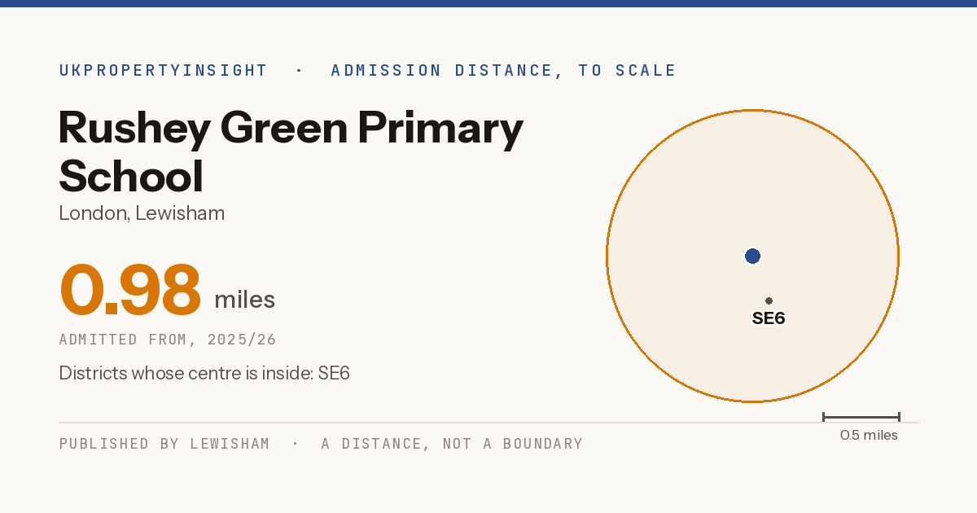Viewport: 977px width, 513px height.
Task: Click the miles unit label
Action: [x=244, y=300]
